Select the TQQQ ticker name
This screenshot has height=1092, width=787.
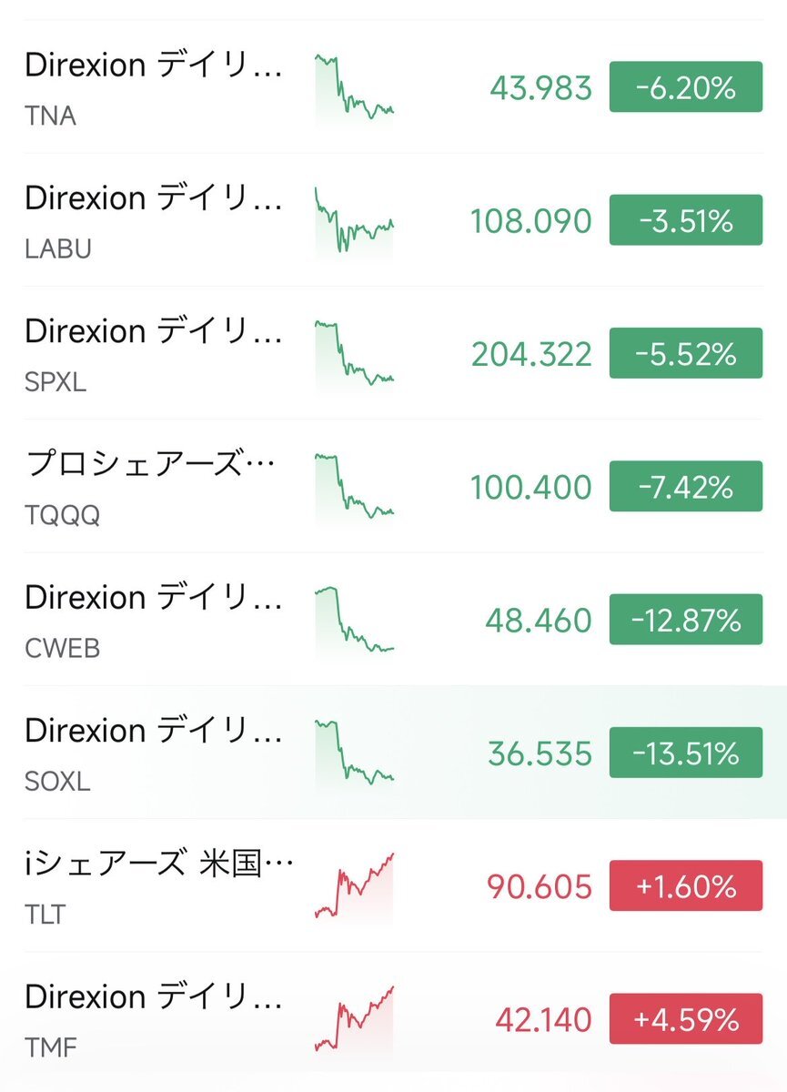(63, 516)
